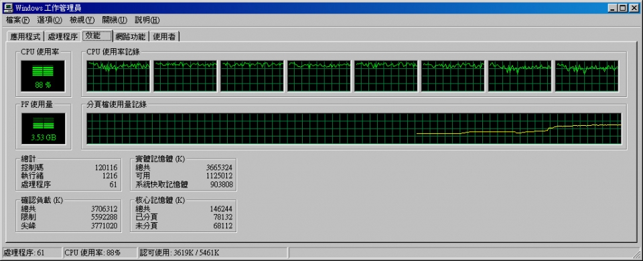Click the 限制 value 5592288
Viewport: 643px width, 261px height.
(x=104, y=217)
